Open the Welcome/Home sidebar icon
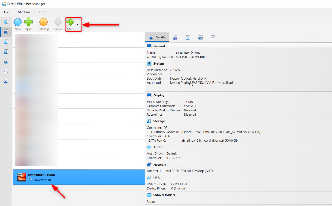 [x=6, y=22]
